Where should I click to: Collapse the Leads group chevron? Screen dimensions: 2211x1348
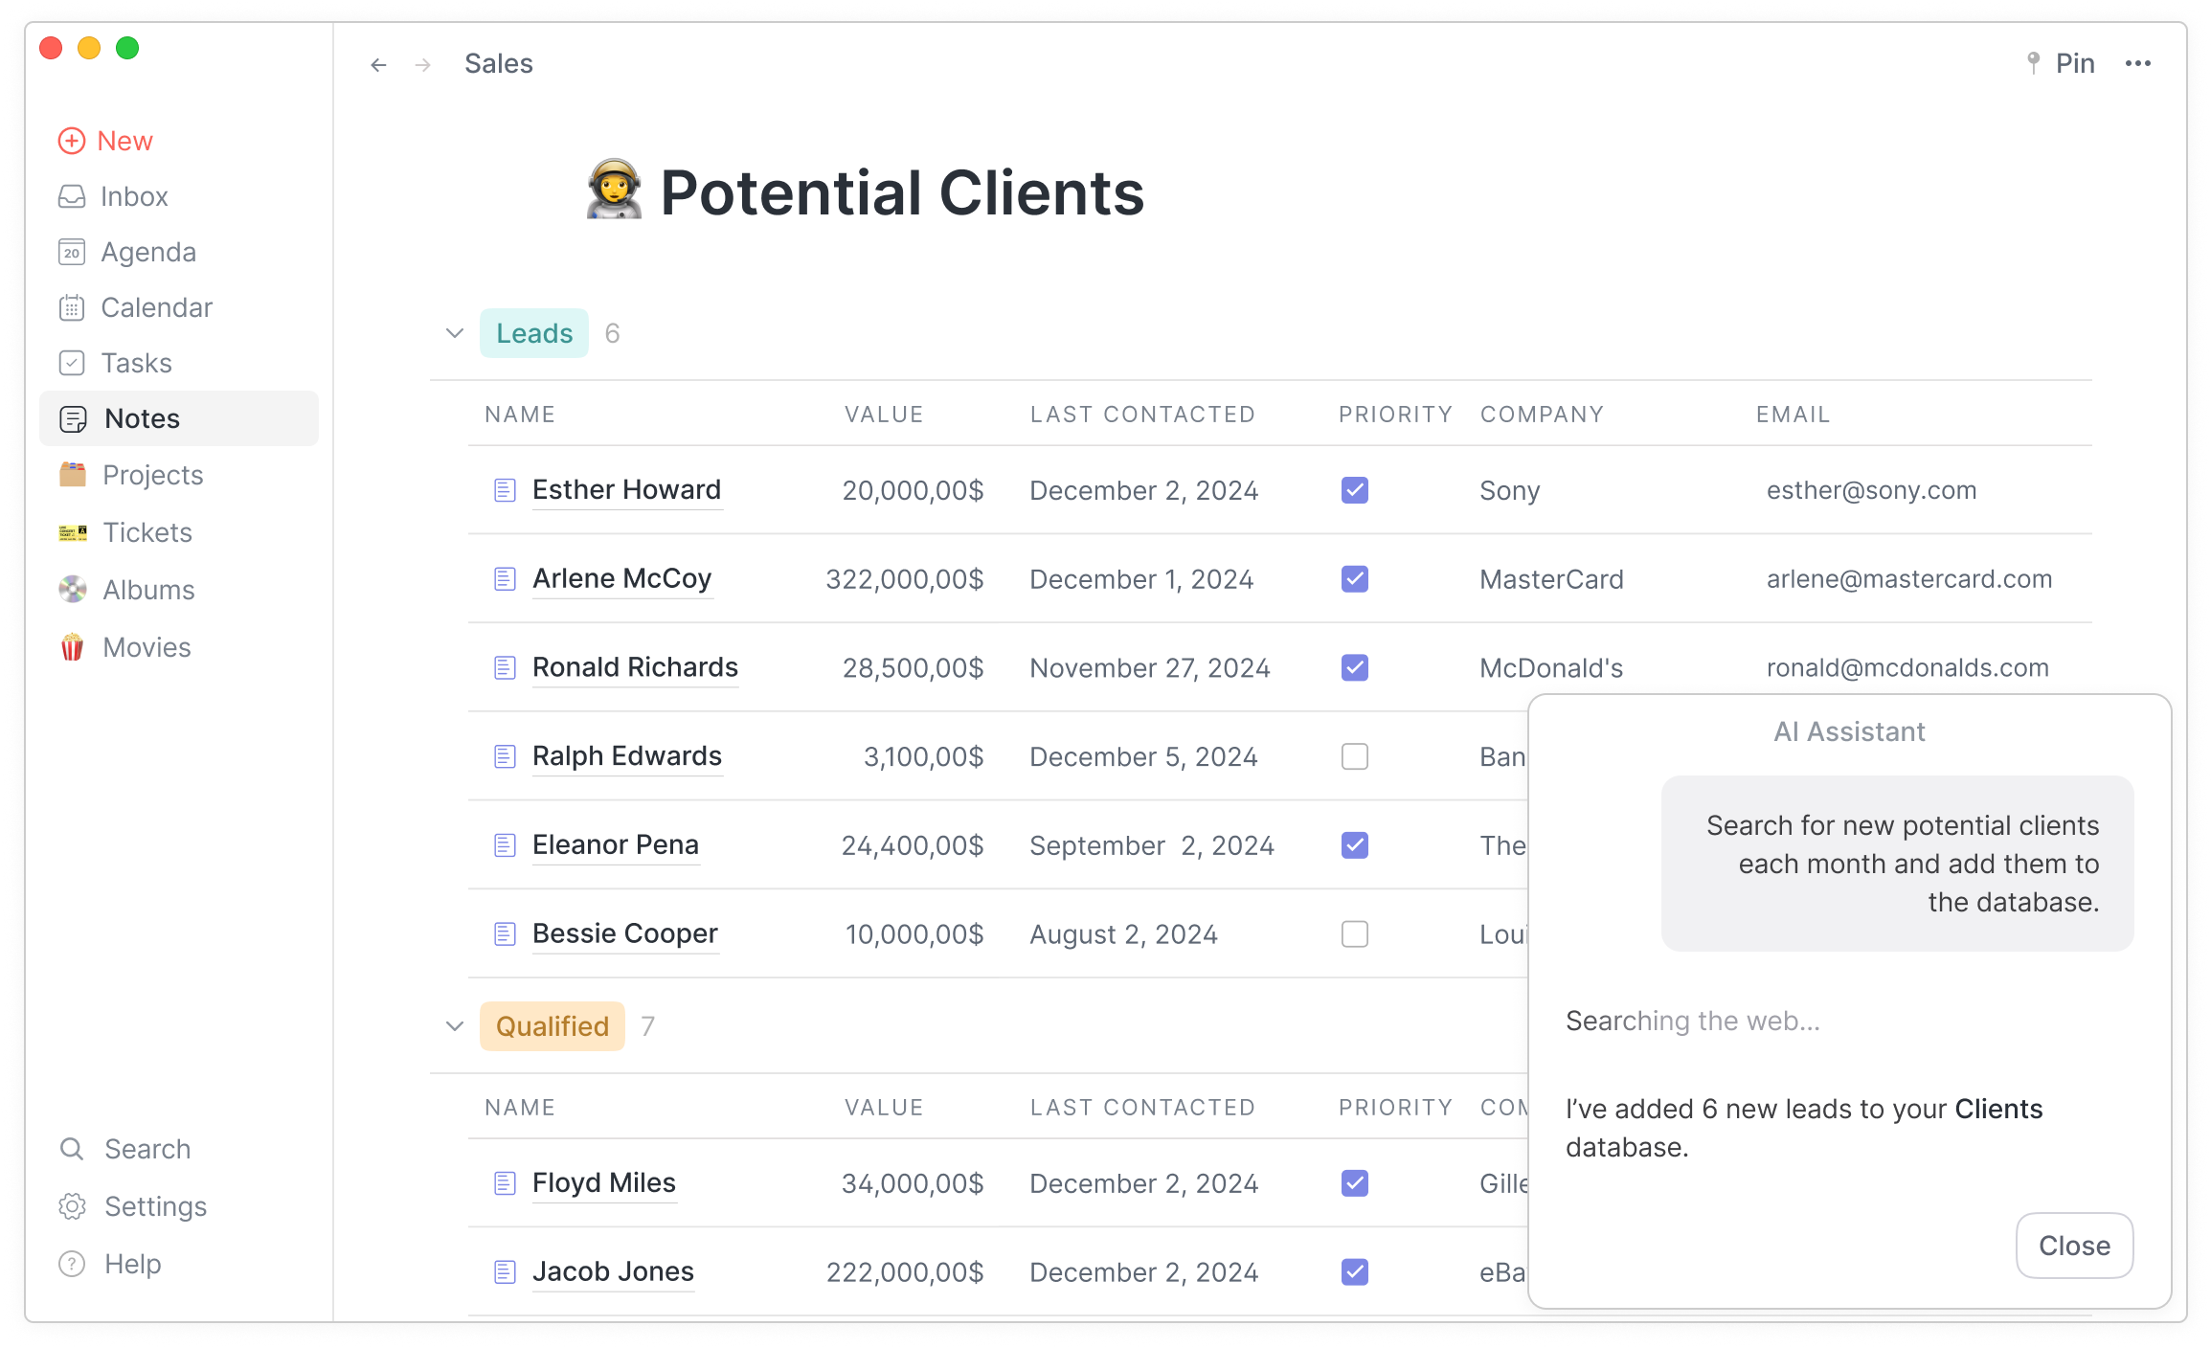point(455,333)
